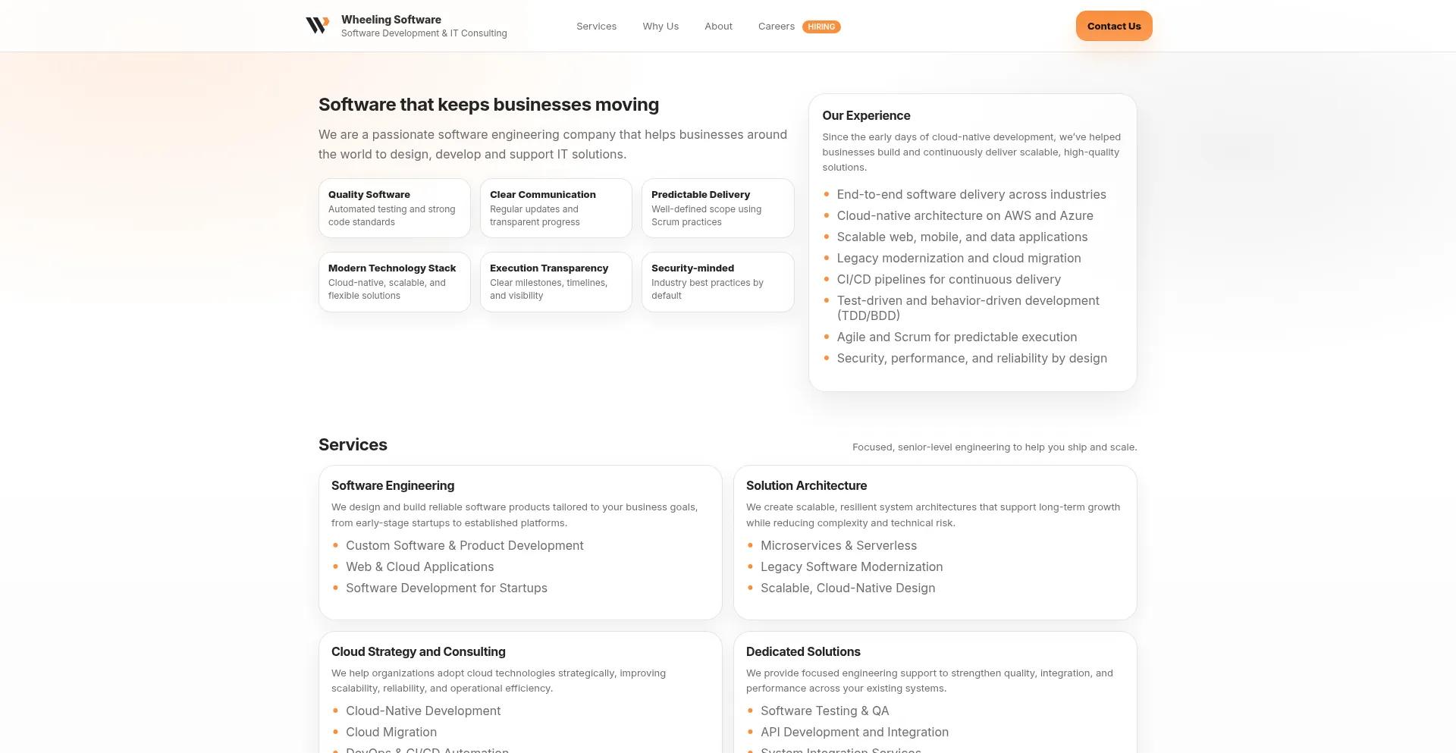The height and width of the screenshot is (753, 1456).
Task: Open the Why Us navigation item
Action: (660, 26)
